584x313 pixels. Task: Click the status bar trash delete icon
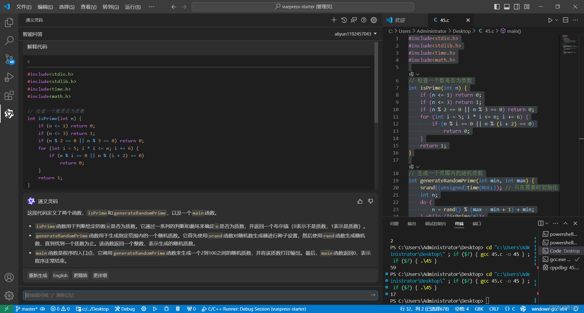click(178, 309)
